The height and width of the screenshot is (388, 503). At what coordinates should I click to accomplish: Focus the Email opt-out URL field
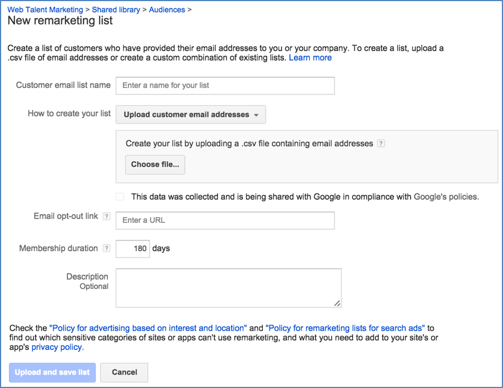click(x=225, y=221)
